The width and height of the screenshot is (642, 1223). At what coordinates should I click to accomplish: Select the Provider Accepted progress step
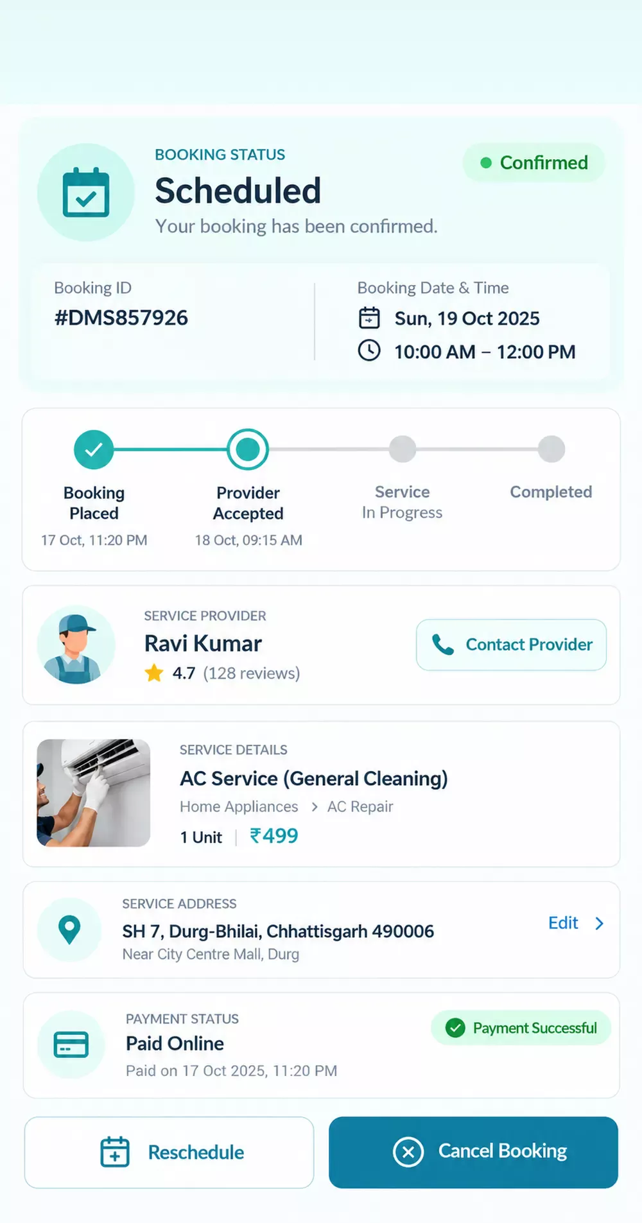248,449
